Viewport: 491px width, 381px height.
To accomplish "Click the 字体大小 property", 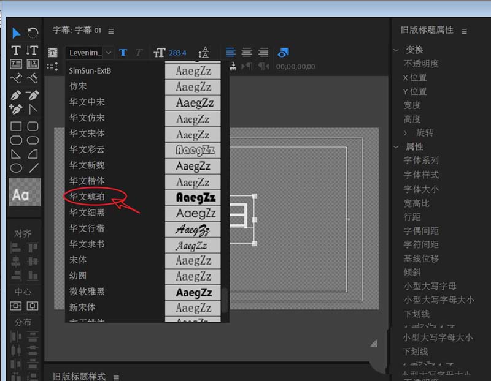I will pos(421,189).
